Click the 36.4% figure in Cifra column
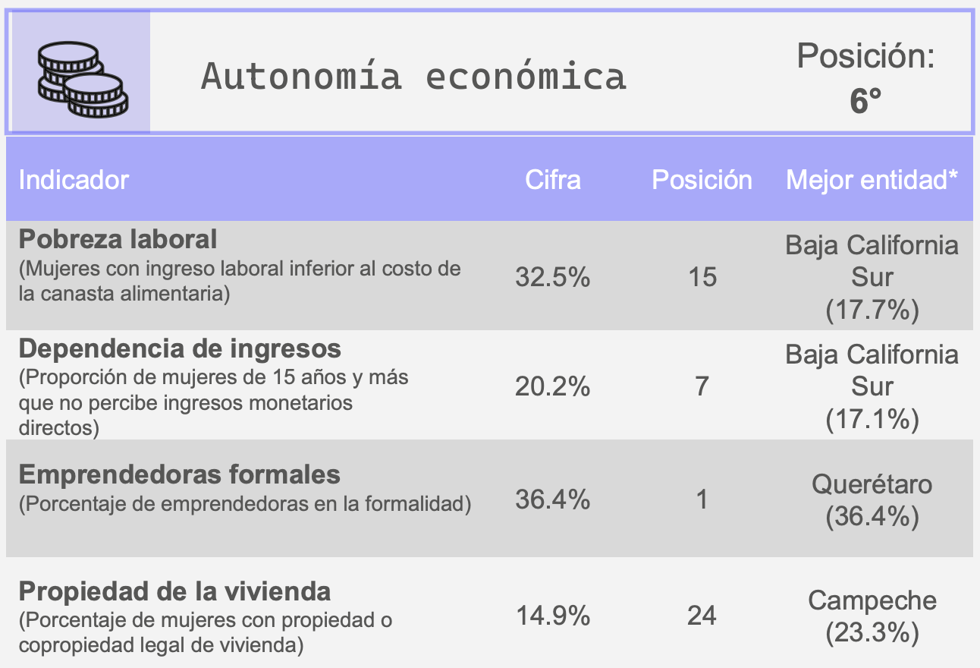Viewport: 980px width, 668px height. coord(553,499)
